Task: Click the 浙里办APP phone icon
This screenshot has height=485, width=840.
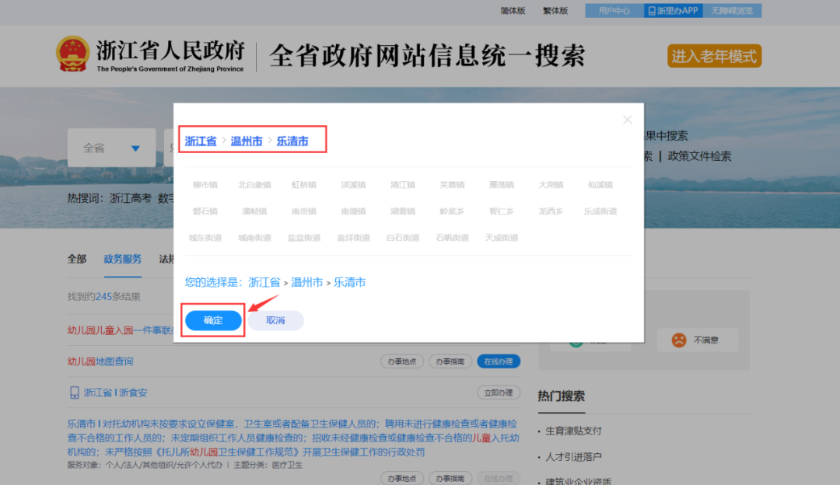Action: coord(651,11)
